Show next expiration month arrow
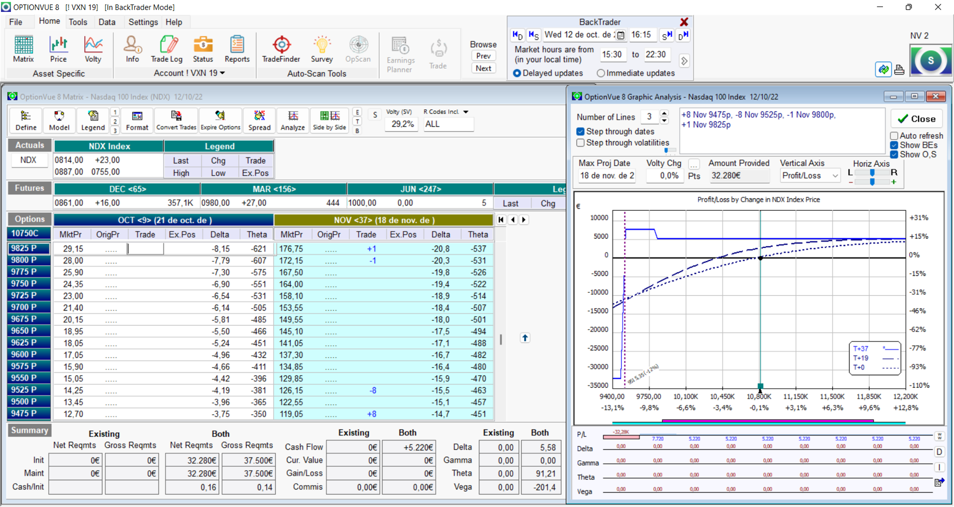The width and height of the screenshot is (954, 507). [x=524, y=220]
